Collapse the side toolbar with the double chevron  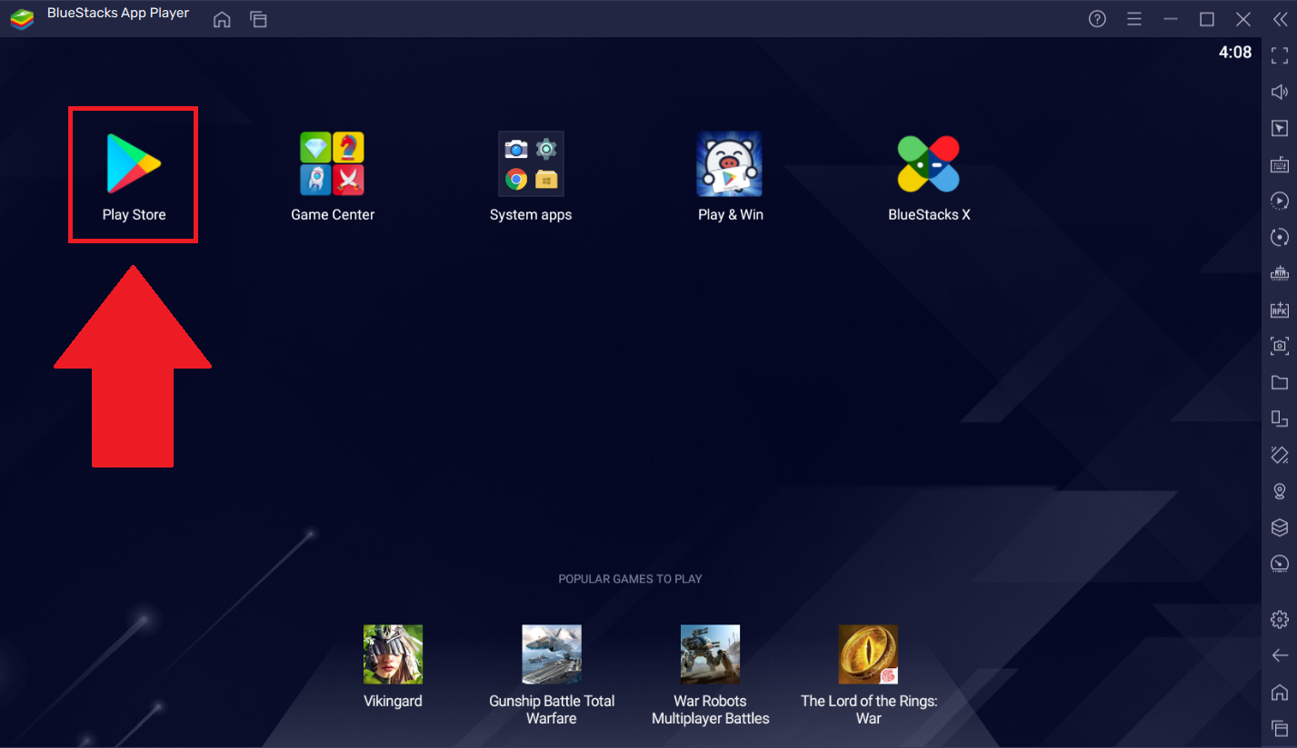point(1280,19)
